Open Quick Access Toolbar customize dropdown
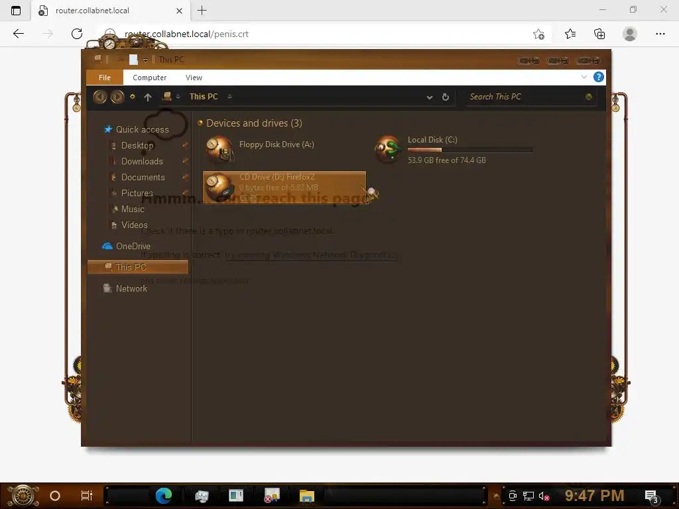Image resolution: width=679 pixels, height=509 pixels. tap(145, 60)
